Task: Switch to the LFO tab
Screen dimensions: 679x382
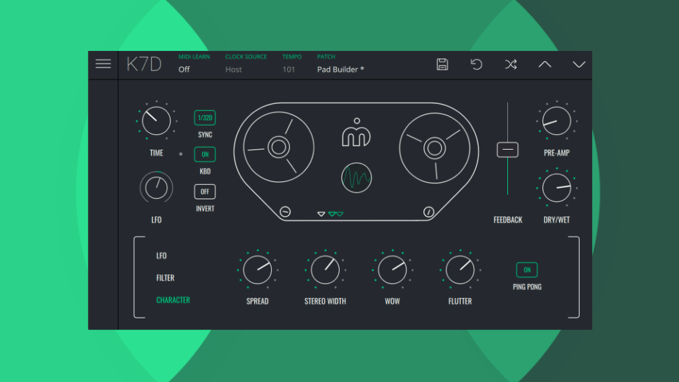Action: [162, 256]
